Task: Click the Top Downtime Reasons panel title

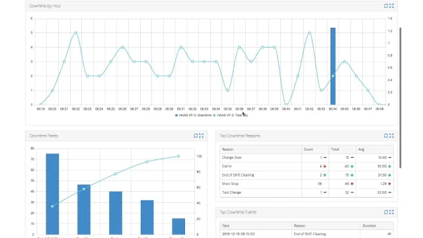Action: (x=240, y=136)
